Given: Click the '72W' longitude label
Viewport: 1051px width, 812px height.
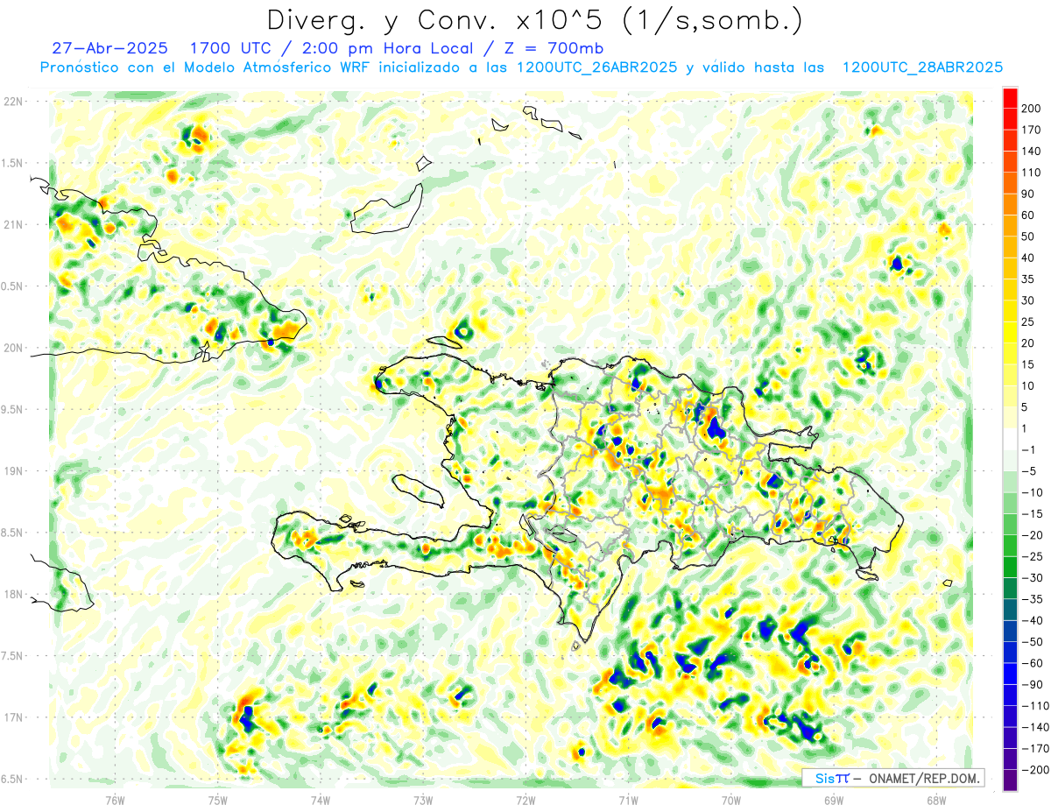Looking at the screenshot, I should point(525,800).
